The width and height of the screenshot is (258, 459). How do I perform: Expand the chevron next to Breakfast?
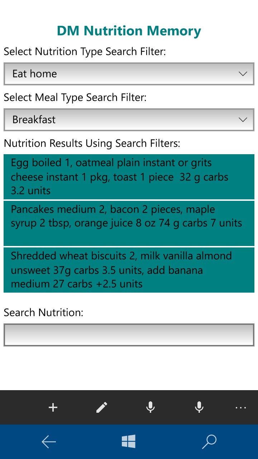tap(243, 120)
